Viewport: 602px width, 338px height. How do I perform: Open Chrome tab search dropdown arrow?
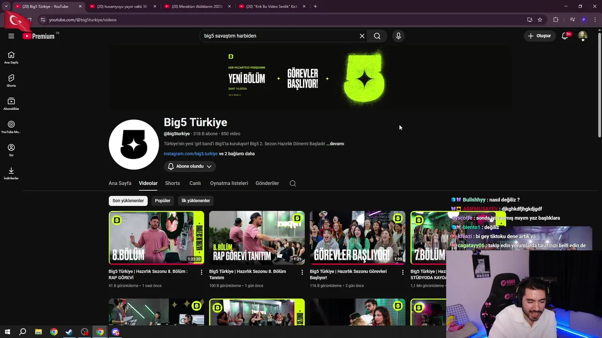[6, 7]
